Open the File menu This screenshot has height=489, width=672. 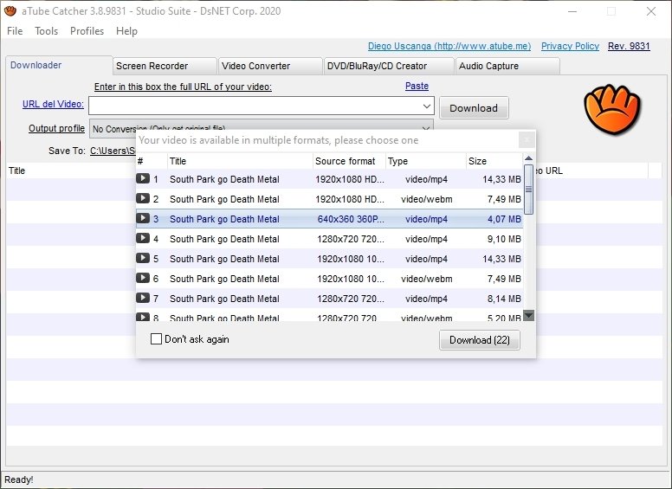pos(15,31)
